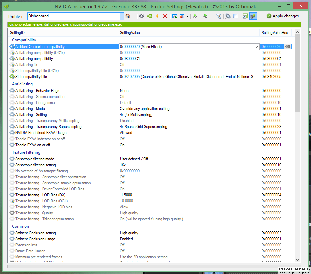Click the green bar listing dishonoredgame.exe
311x274 pixels.
154,24
